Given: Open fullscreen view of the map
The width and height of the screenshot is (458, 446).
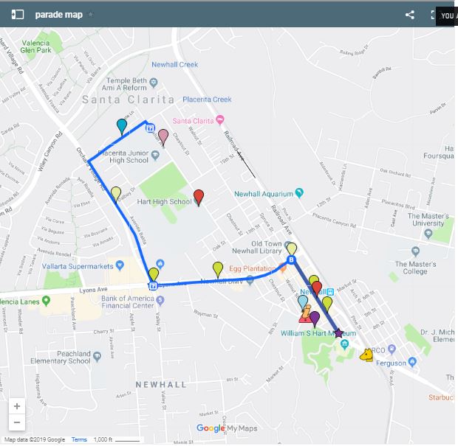Looking at the screenshot, I should [x=433, y=15].
